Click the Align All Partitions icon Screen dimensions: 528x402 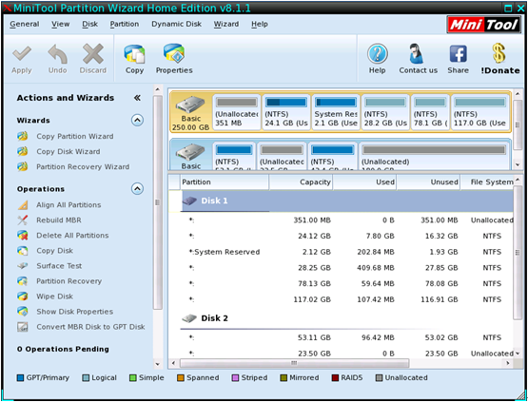[x=23, y=205]
